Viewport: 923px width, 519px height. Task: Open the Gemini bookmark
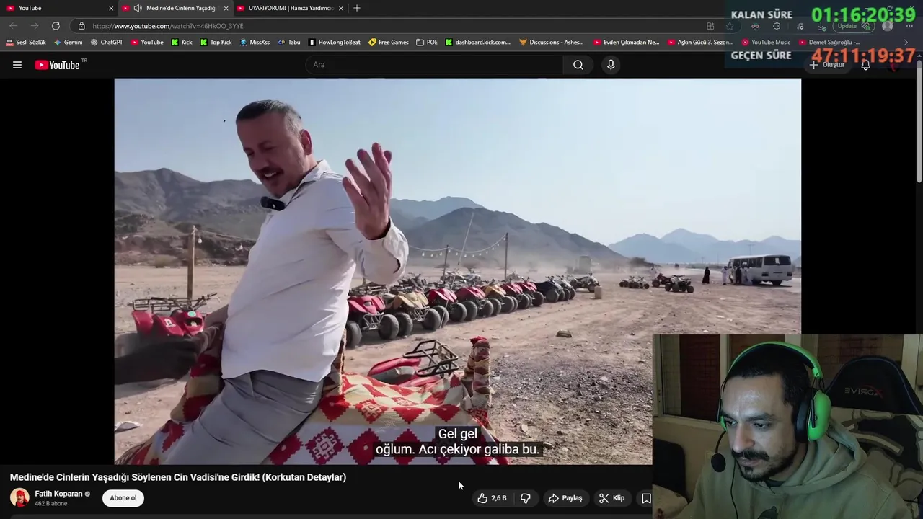pyautogui.click(x=69, y=43)
